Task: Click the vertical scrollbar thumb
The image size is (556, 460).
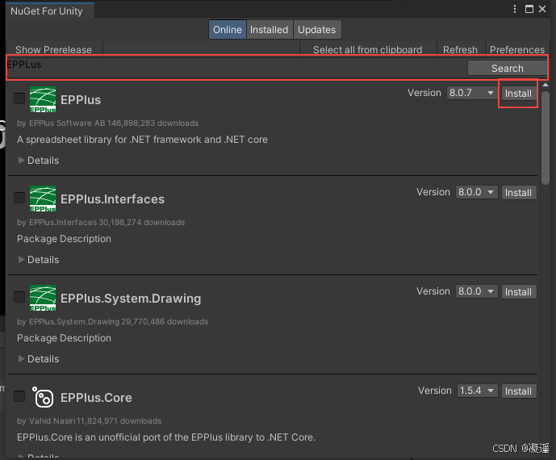Action: click(546, 138)
